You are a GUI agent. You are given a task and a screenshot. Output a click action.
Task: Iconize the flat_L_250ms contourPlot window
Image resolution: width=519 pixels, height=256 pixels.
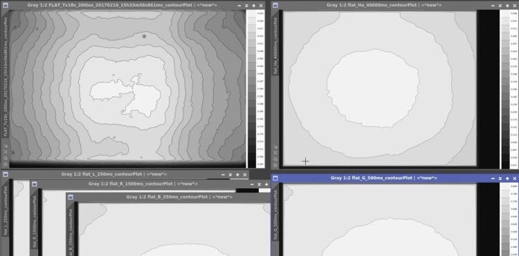(x=223, y=174)
